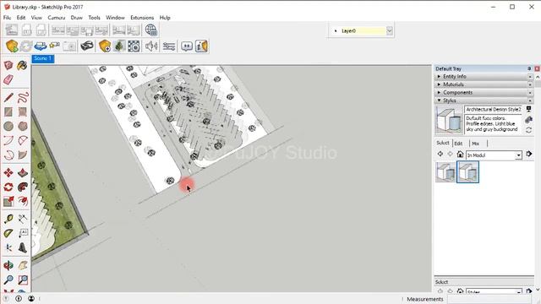Choose the Text label tool
Image resolution: width=541 pixels, height=304 pixels.
click(x=23, y=233)
